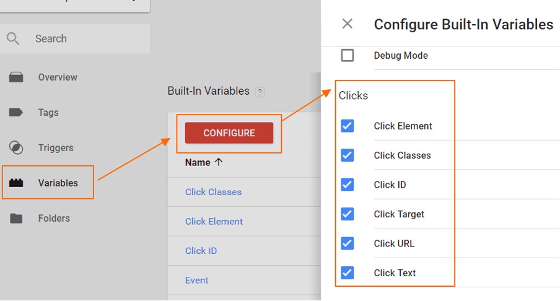
Task: Select the Tags label icon
Action: click(15, 113)
